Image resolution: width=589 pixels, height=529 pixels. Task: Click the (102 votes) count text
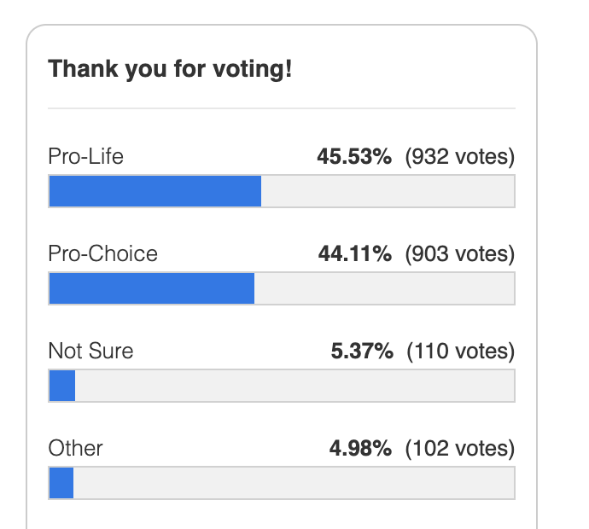click(x=460, y=448)
